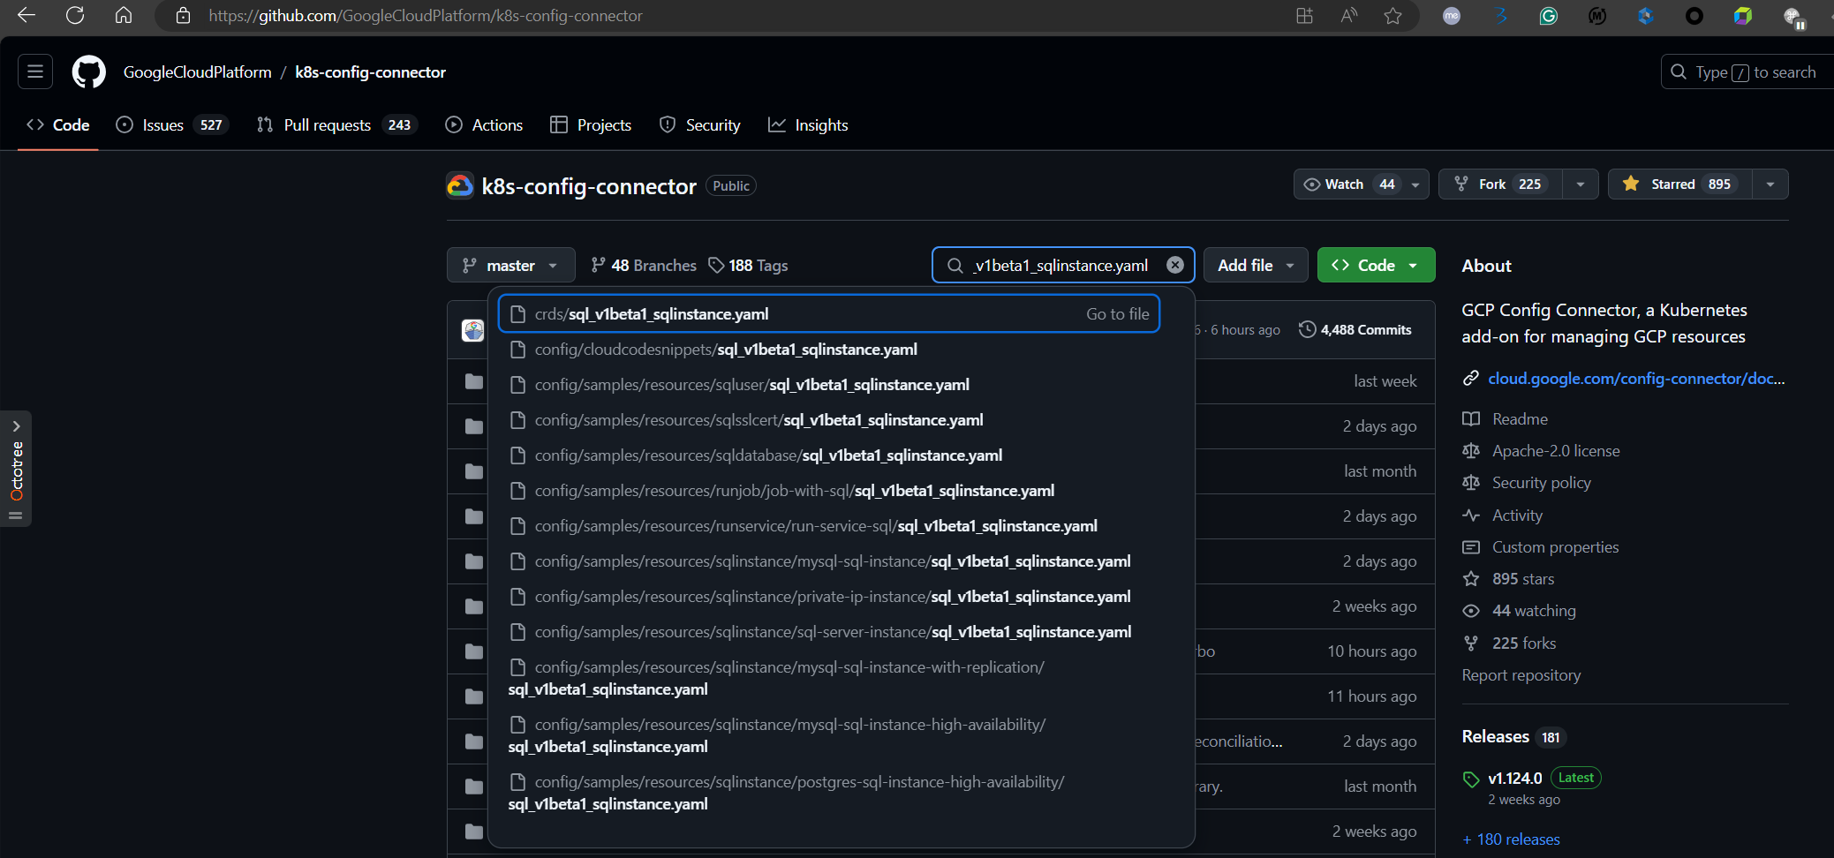Click the browser address bar URL
Viewport: 1834px width, 858px height.
click(426, 15)
